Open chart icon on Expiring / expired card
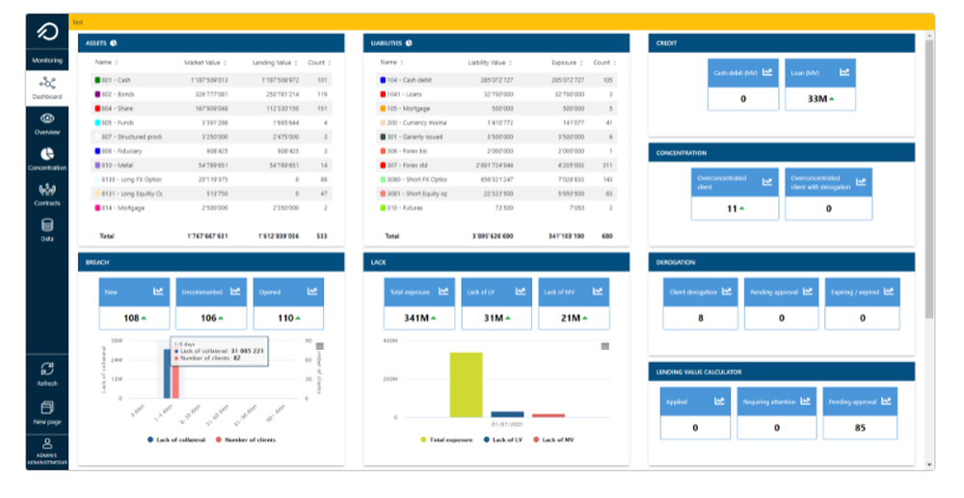 click(889, 292)
